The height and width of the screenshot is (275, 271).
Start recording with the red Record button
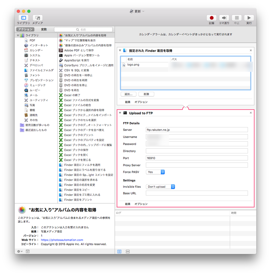tap(212, 18)
